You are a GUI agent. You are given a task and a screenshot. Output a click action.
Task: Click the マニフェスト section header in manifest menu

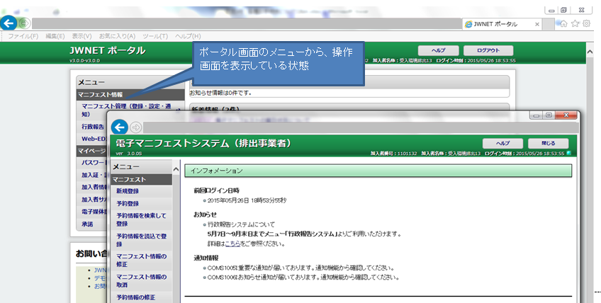click(141, 179)
